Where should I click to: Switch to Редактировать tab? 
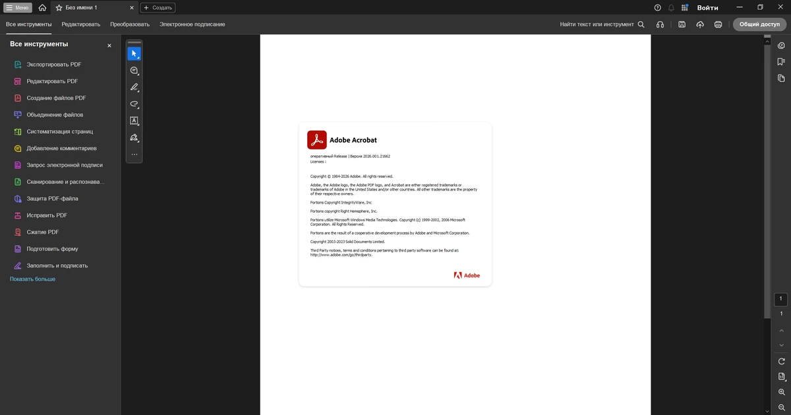coord(81,24)
